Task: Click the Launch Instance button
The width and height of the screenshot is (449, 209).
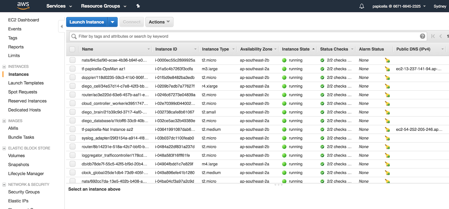Action: coord(87,22)
